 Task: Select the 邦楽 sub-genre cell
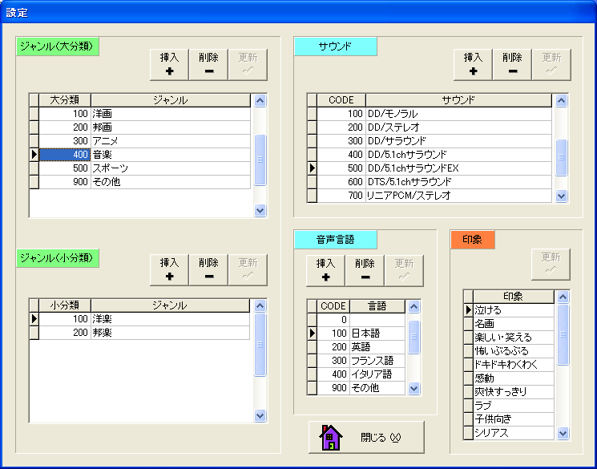170,333
